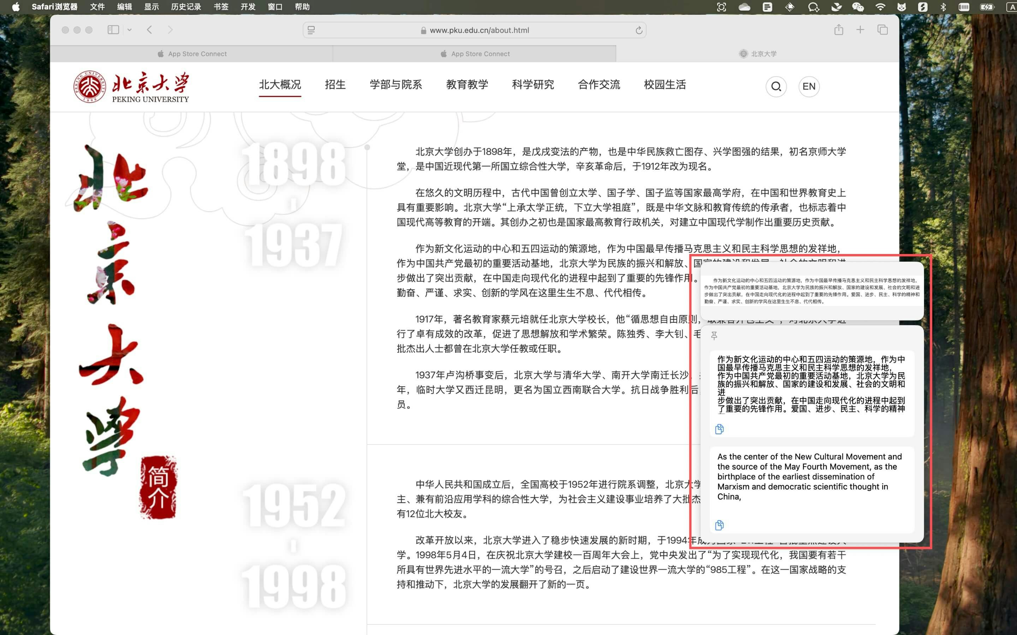Open the 学部与院系 navigation item

396,84
